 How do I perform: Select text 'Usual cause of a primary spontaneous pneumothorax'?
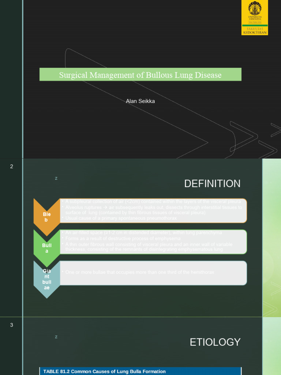coord(121,218)
